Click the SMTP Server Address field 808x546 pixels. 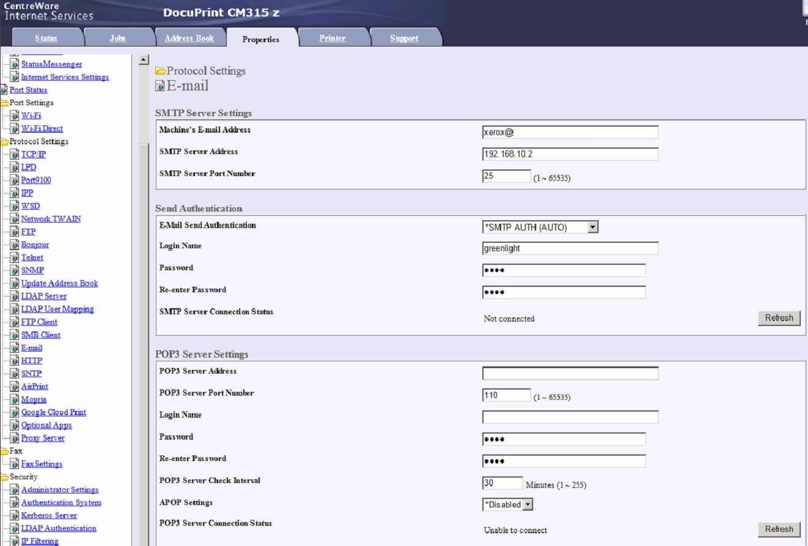pyautogui.click(x=570, y=154)
